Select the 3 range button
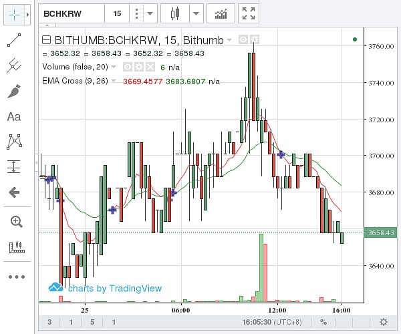 pos(49,322)
